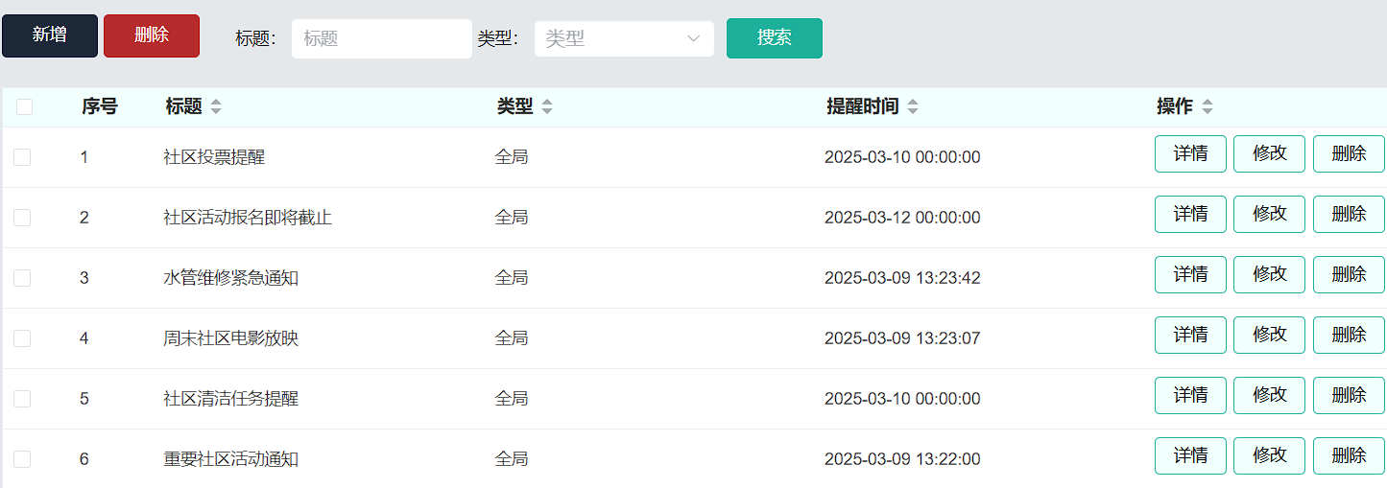This screenshot has width=1387, height=488.
Task: Tick the checkbox for 重要社区活动通知 row
Action: (x=22, y=459)
